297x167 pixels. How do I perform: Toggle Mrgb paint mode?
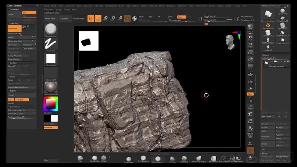[141, 17]
